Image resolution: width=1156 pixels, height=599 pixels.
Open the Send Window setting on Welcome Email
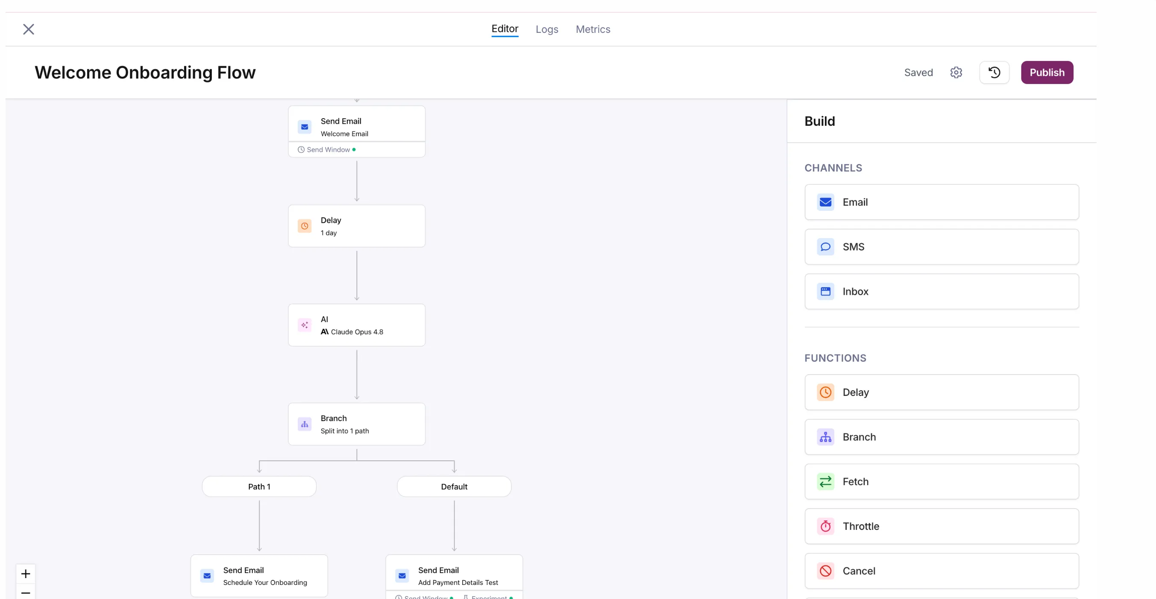coord(327,150)
